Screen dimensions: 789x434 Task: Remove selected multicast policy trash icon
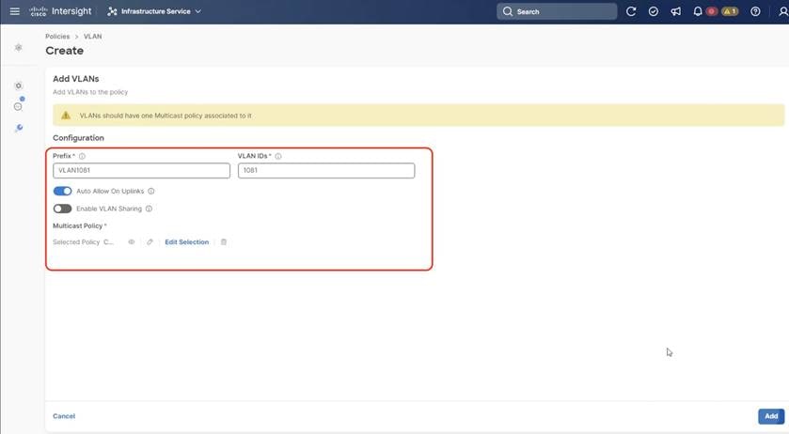(x=224, y=241)
